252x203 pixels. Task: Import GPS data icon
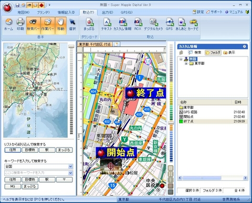[169, 25]
